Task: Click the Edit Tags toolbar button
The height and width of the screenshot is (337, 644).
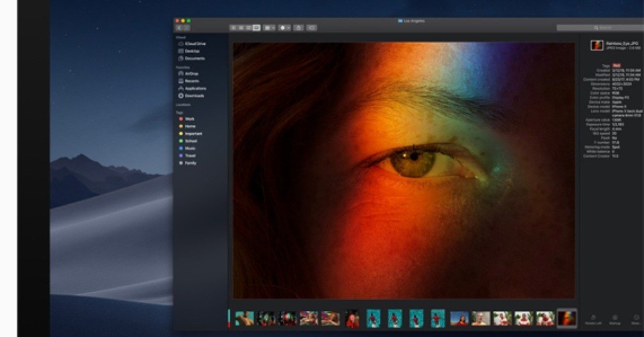Action: click(x=311, y=28)
